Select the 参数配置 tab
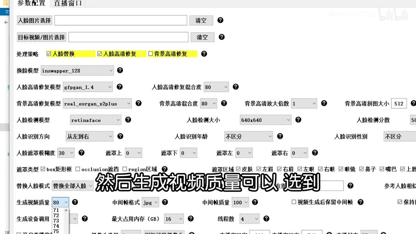 [31, 4]
